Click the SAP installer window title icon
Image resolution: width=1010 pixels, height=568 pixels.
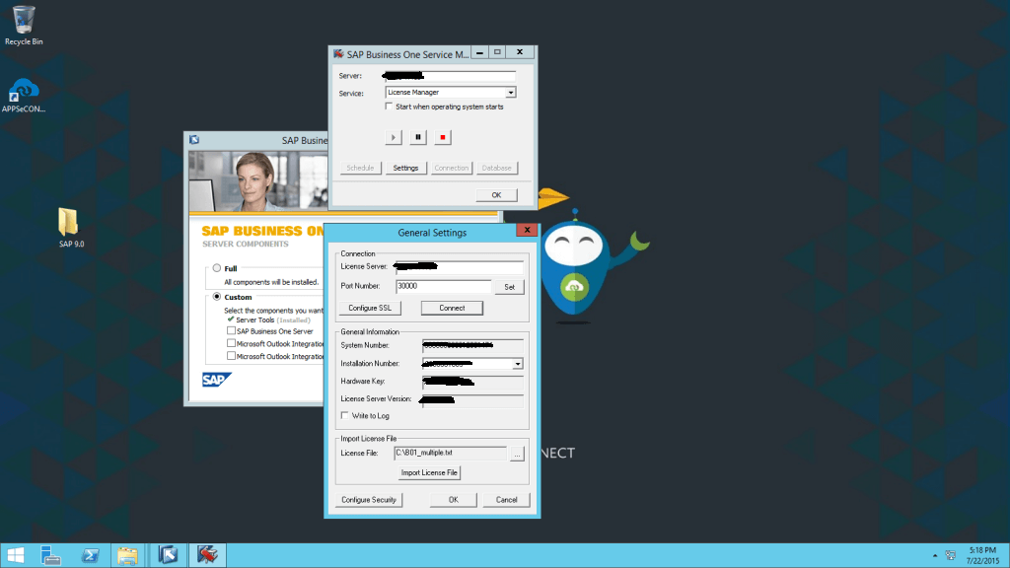194,140
